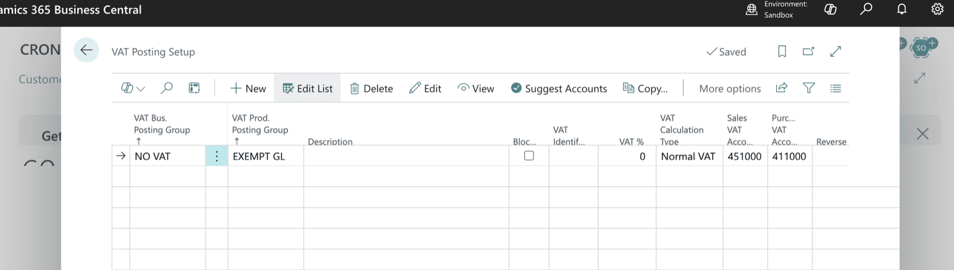Click the EXEMPT GL product group cell
Image resolution: width=954 pixels, height=270 pixels.
266,156
